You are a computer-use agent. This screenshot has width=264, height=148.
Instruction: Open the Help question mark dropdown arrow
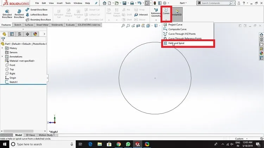click(x=247, y=3)
